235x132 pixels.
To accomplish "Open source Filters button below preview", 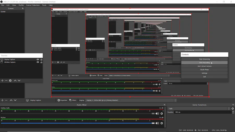I will [73, 100].
